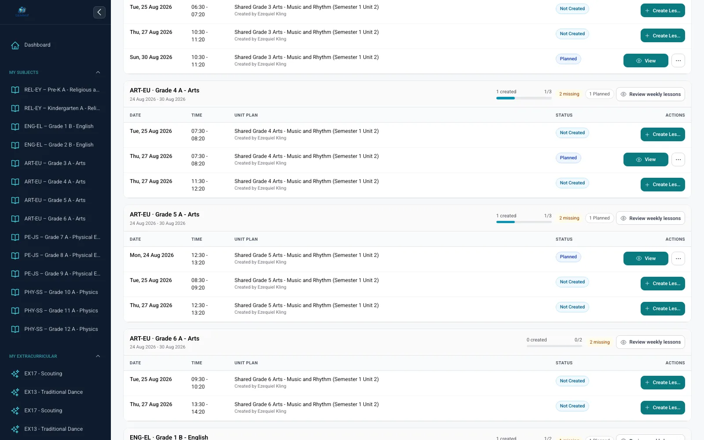This screenshot has height=440, width=704.
Task: Click book icon for REL-EY Kindergarten A
Action: click(x=15, y=108)
